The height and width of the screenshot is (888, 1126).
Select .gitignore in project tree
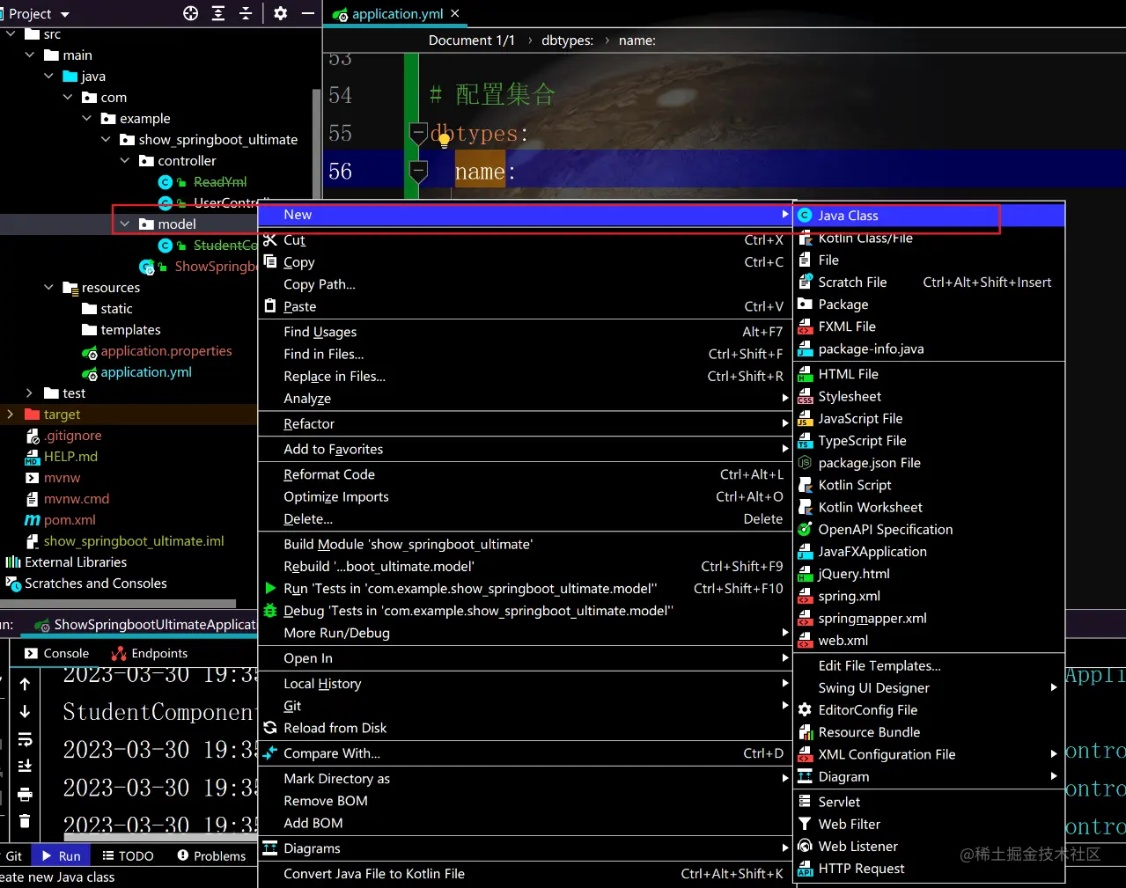73,435
